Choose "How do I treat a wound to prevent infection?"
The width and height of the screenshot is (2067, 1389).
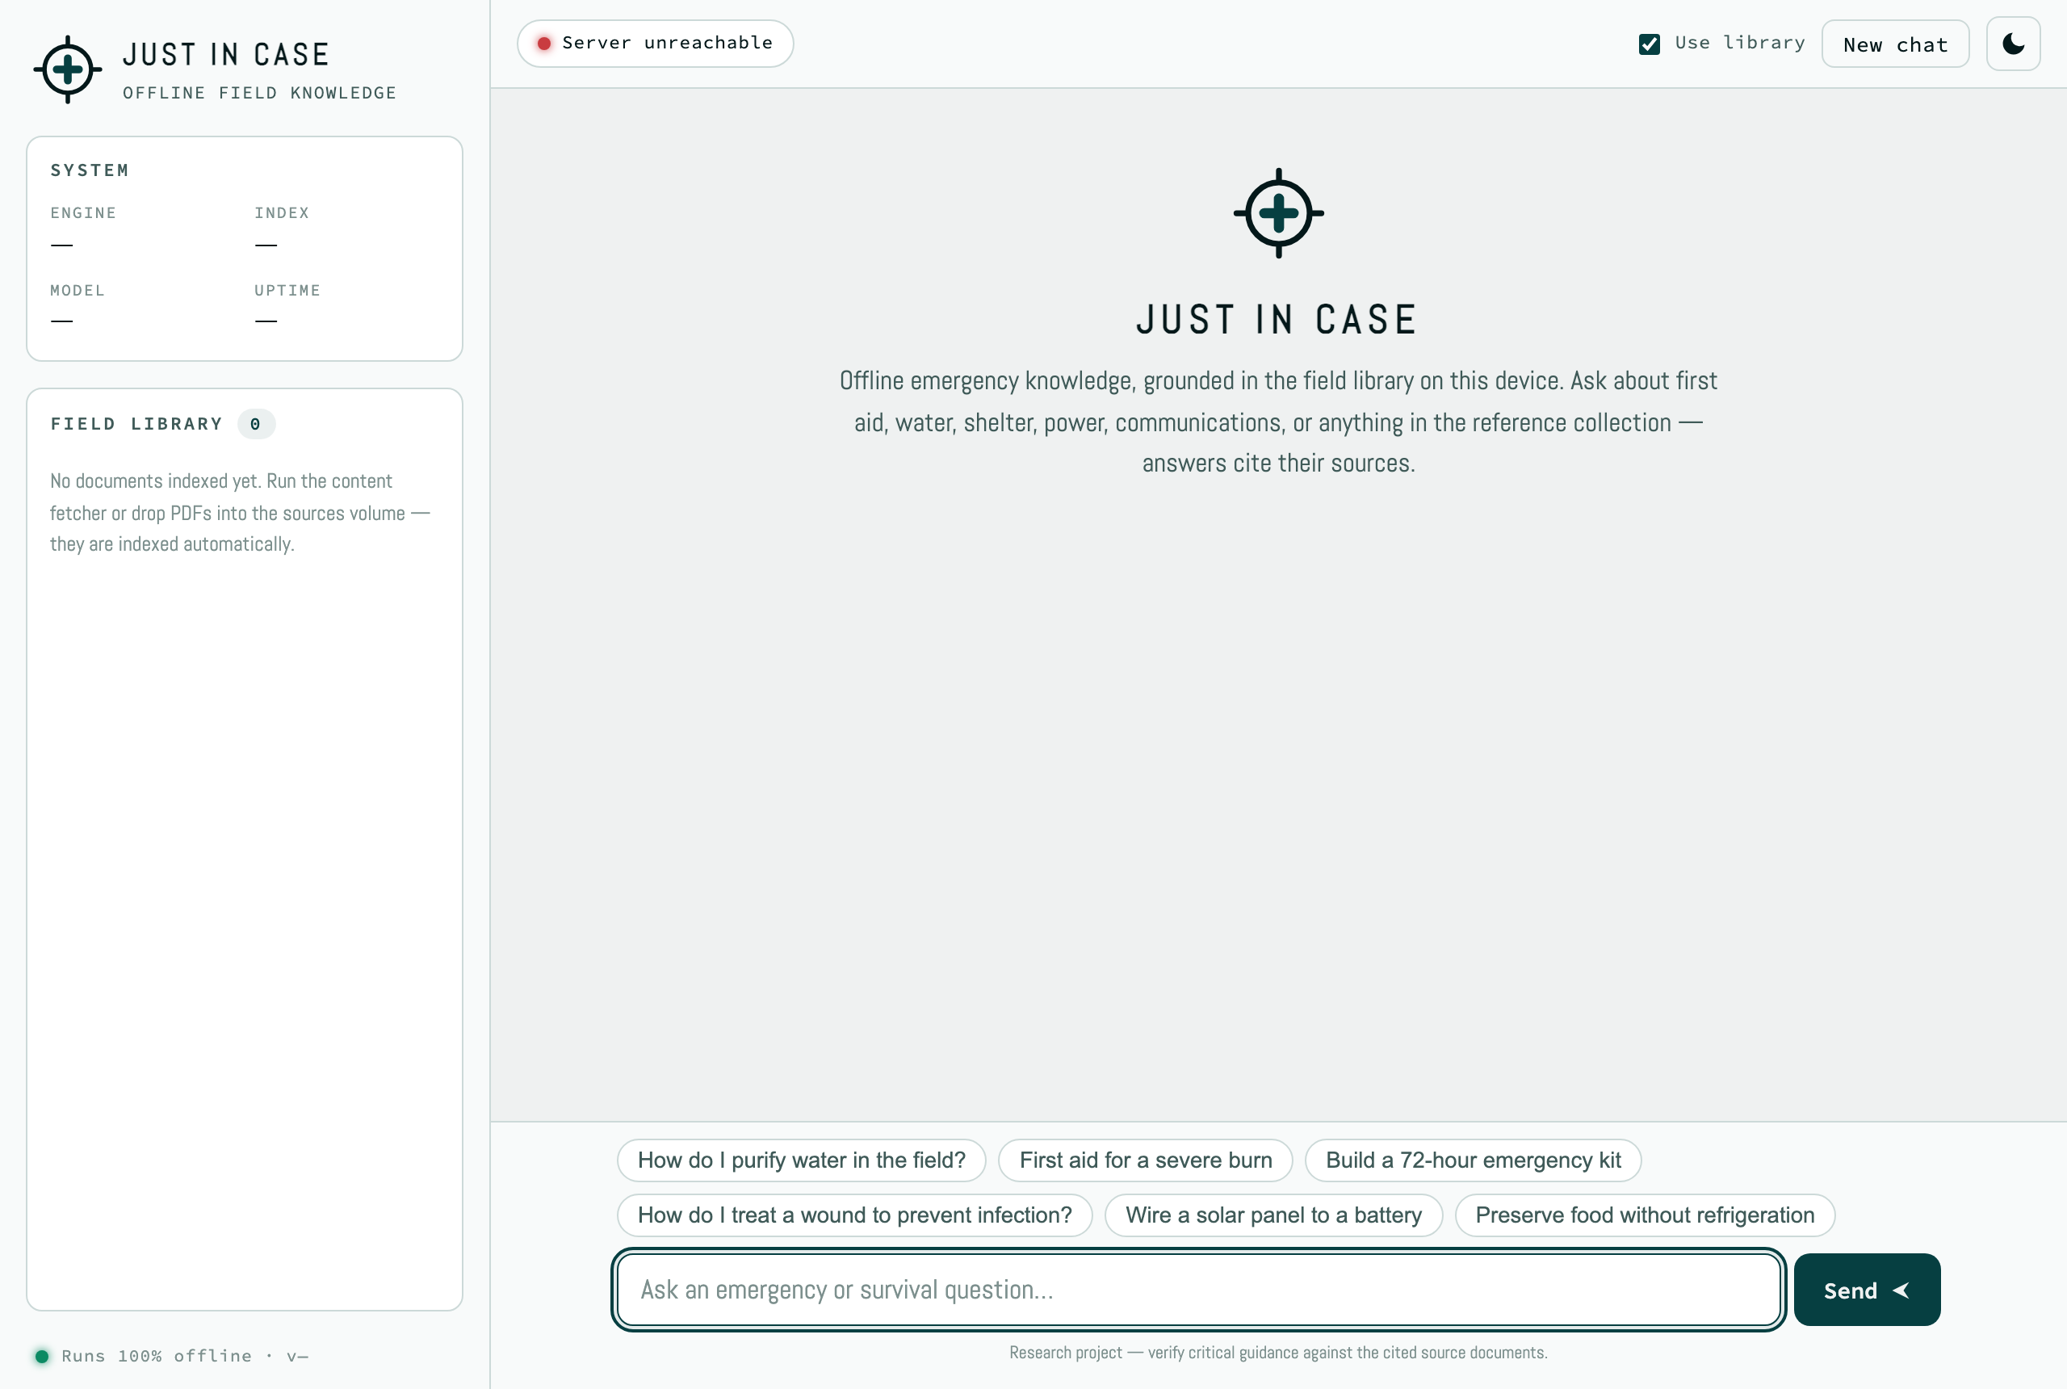[x=854, y=1215]
